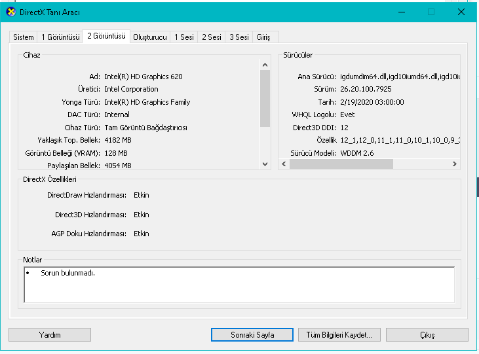The image size is (479, 354).
Task: Open the 2 Sesi tab
Action: coord(212,37)
